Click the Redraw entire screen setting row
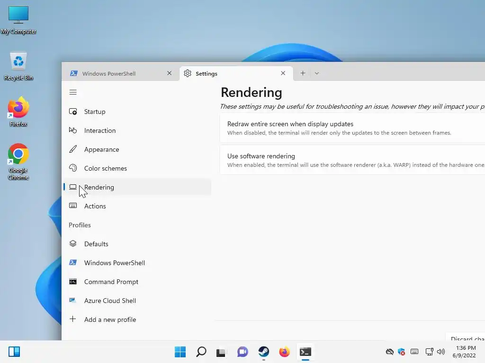 pyautogui.click(x=352, y=128)
